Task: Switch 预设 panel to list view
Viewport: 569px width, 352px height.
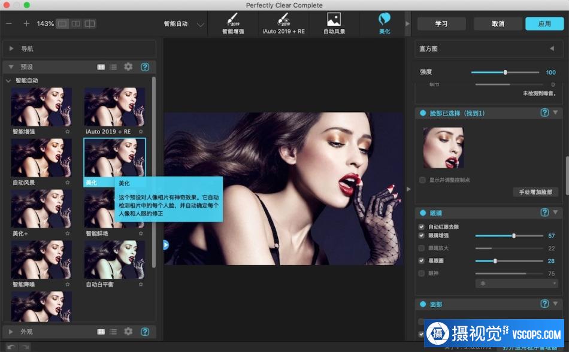Action: pyautogui.click(x=113, y=67)
